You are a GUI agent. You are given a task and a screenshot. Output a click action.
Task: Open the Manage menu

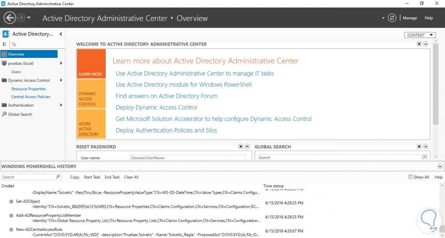click(x=410, y=18)
